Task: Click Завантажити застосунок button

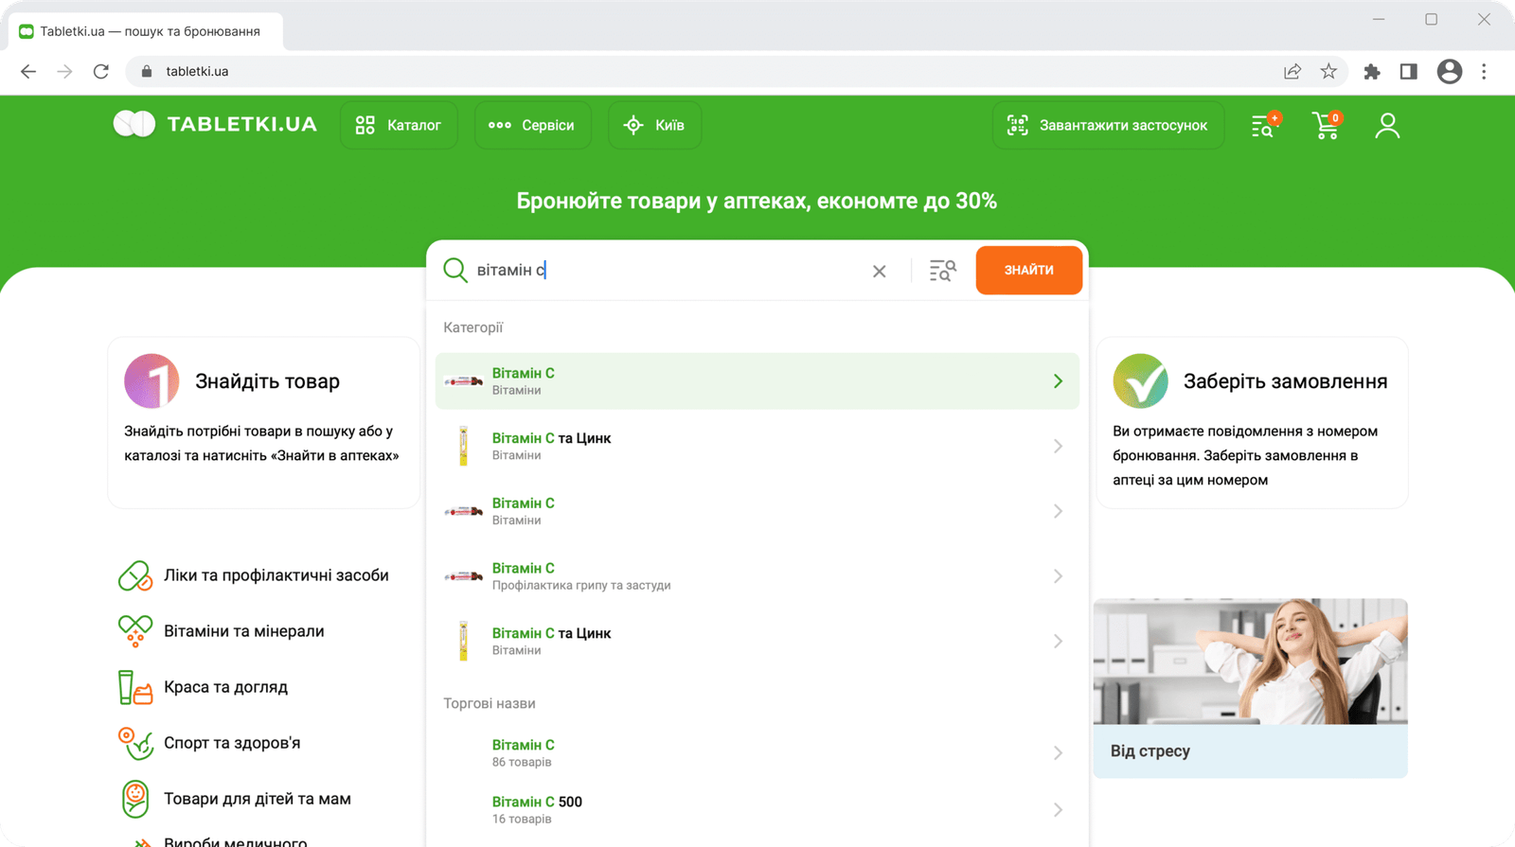Action: click(x=1108, y=126)
